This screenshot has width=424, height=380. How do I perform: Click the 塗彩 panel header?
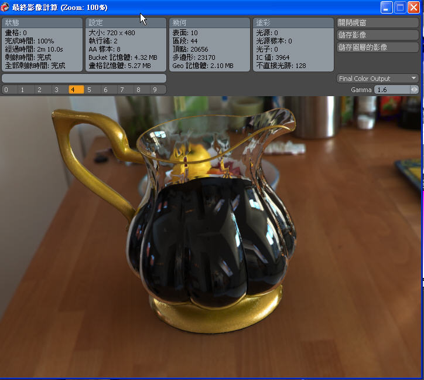(x=293, y=23)
